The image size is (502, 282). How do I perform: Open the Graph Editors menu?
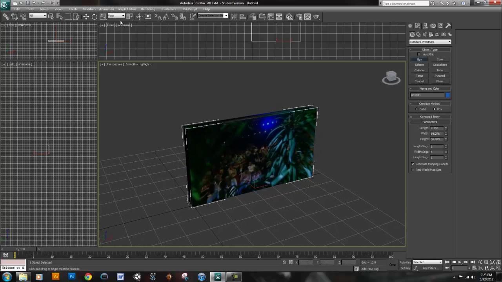pyautogui.click(x=127, y=9)
